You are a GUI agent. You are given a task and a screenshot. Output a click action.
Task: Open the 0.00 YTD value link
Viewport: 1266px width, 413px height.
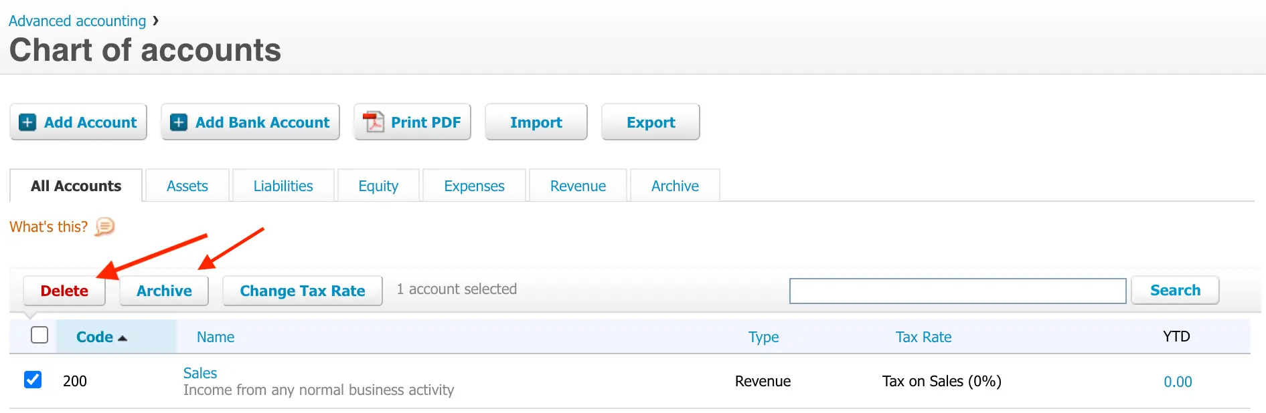pos(1178,382)
